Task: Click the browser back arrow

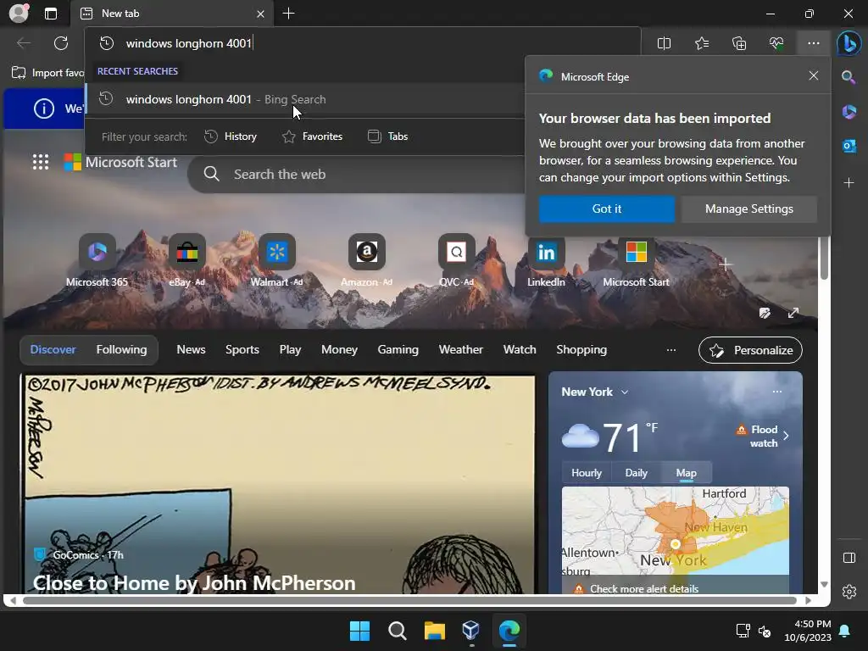Action: pos(24,43)
